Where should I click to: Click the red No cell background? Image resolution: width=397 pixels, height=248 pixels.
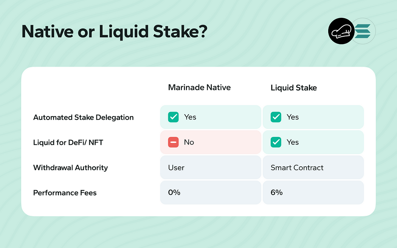coord(227,143)
